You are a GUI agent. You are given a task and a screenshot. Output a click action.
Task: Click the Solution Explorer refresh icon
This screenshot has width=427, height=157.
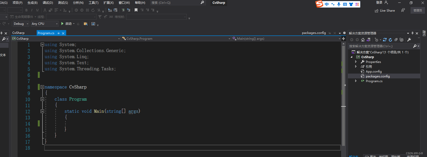[390, 40]
